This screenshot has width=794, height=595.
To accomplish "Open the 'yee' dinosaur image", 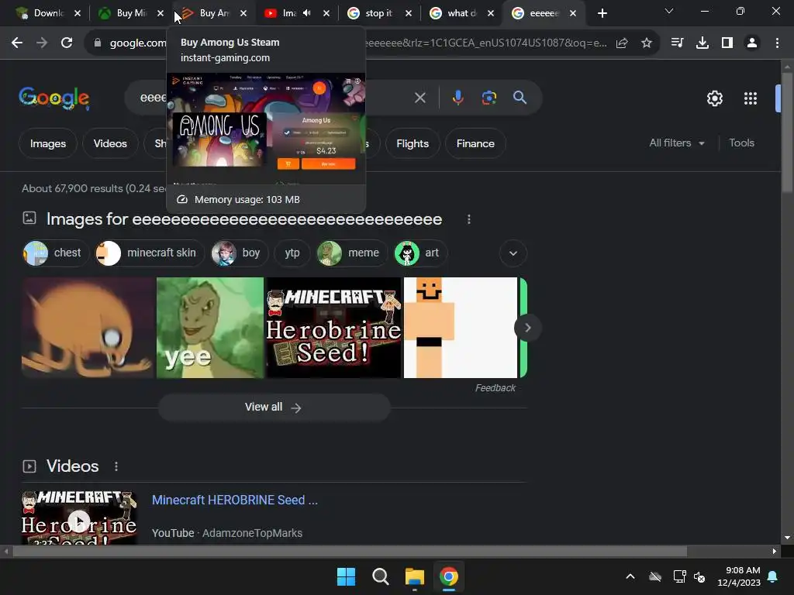I will click(209, 328).
